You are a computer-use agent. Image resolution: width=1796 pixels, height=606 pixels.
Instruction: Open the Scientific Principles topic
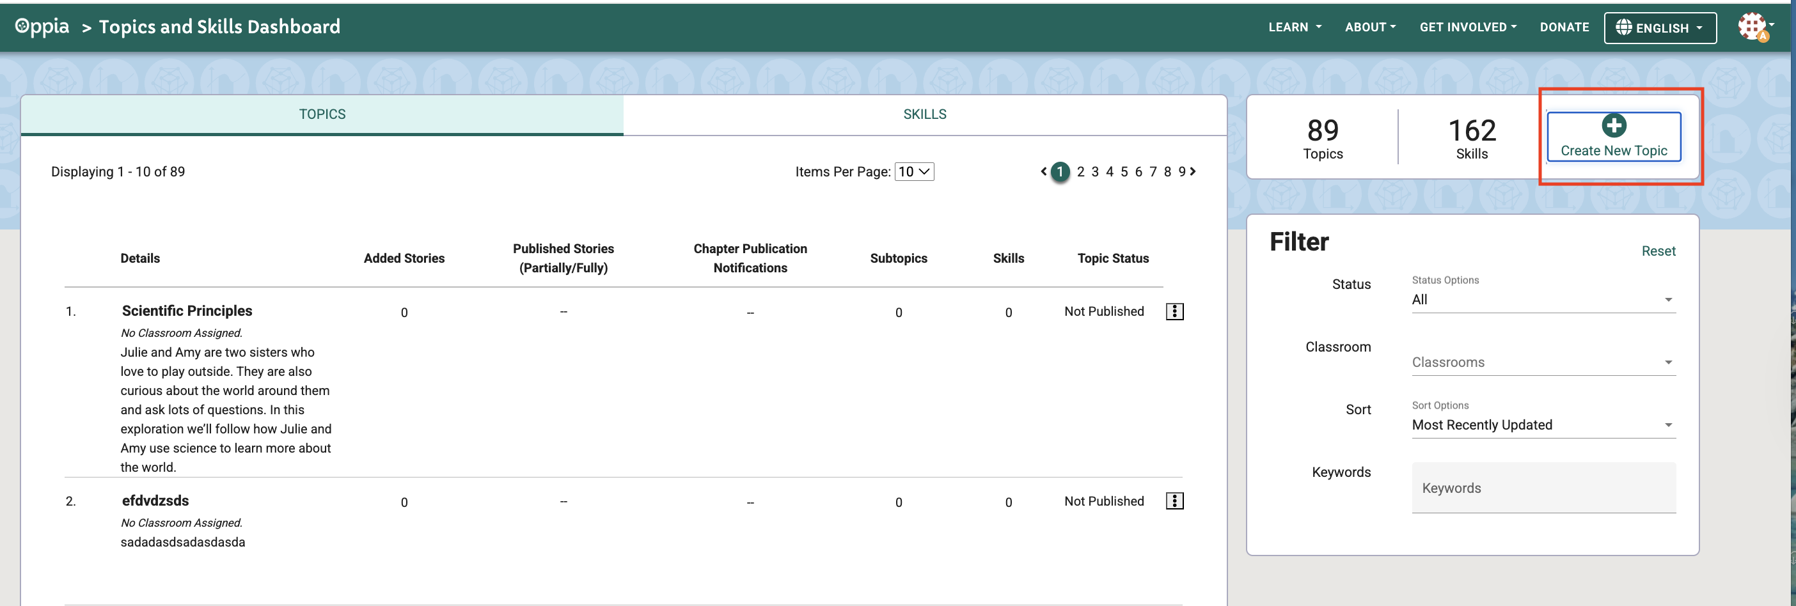tap(187, 311)
